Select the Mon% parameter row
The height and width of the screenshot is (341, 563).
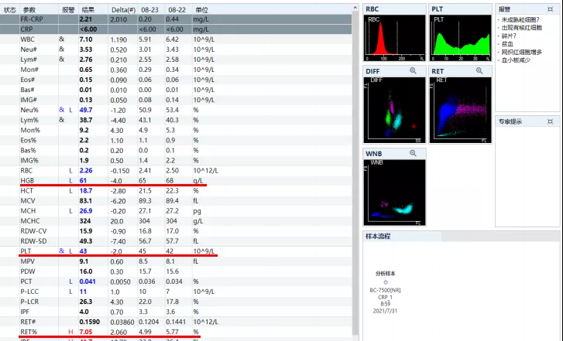(176, 130)
